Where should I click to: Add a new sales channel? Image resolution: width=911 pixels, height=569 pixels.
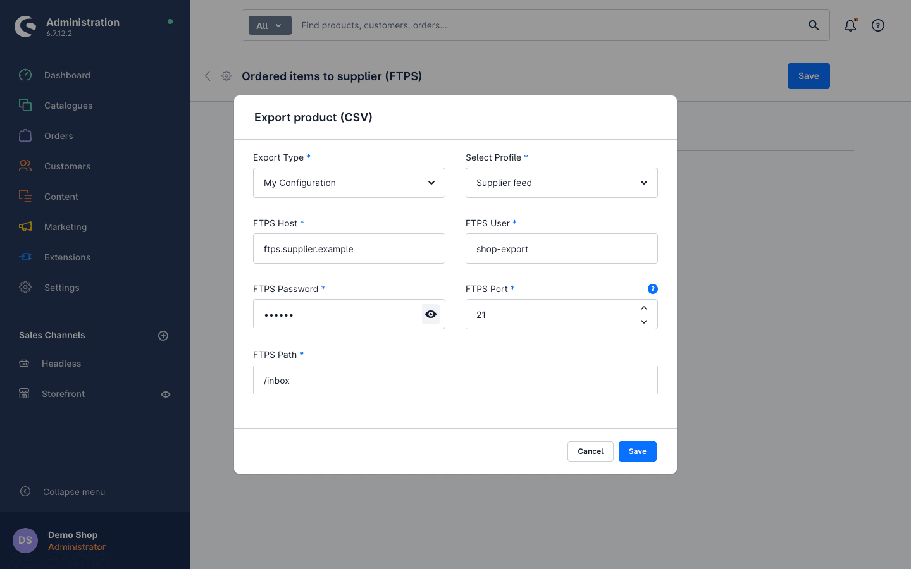[163, 336]
